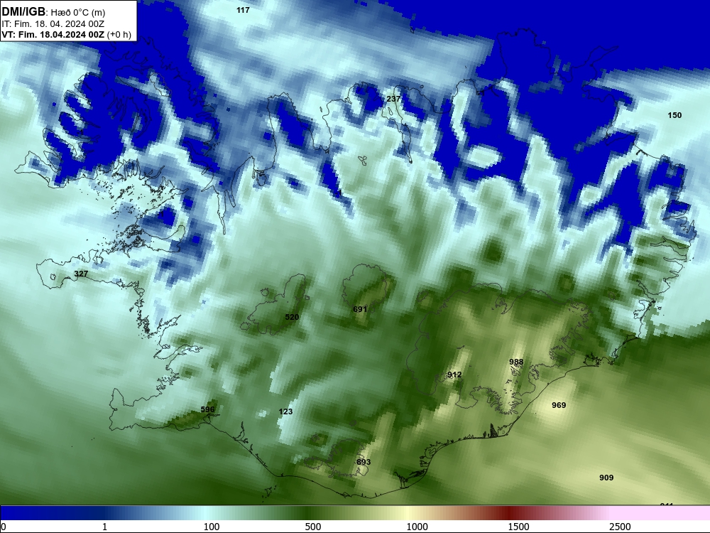Click the DMI/IGB title text
Image resolution: width=710 pixels, height=533 pixels.
pos(23,12)
